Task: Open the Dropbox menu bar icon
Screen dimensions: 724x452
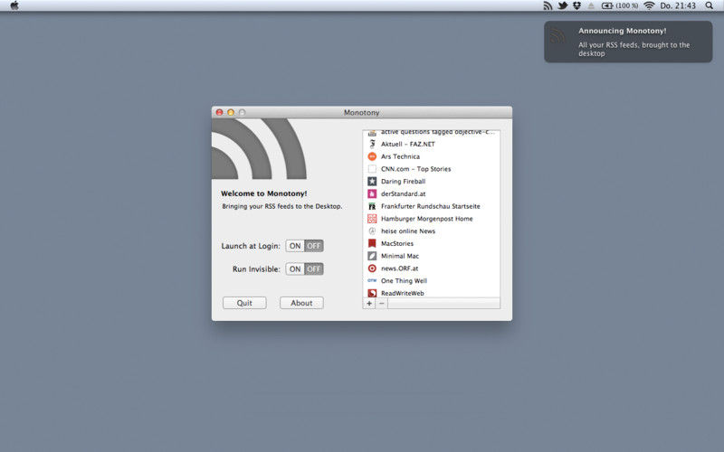Action: pos(576,5)
